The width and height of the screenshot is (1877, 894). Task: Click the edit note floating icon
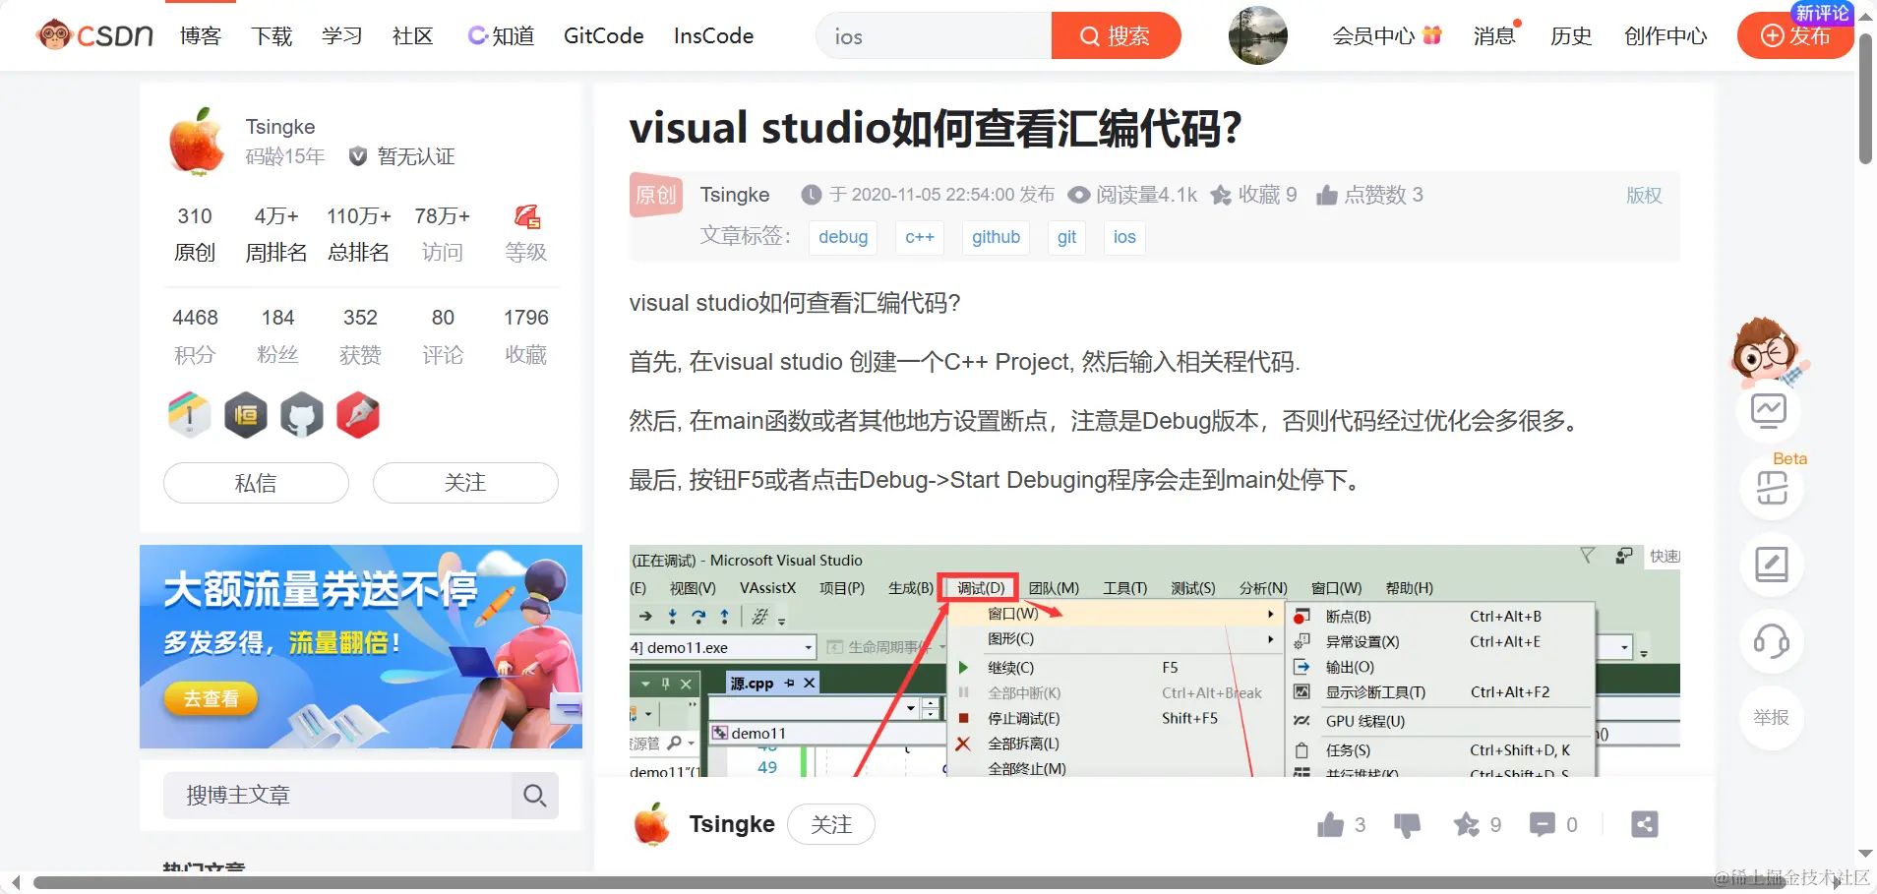[x=1772, y=565]
